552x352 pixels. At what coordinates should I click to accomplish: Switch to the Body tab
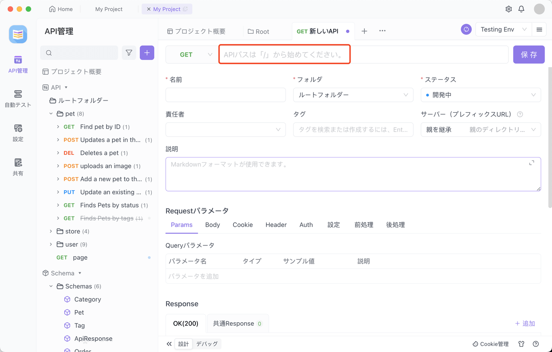click(213, 225)
